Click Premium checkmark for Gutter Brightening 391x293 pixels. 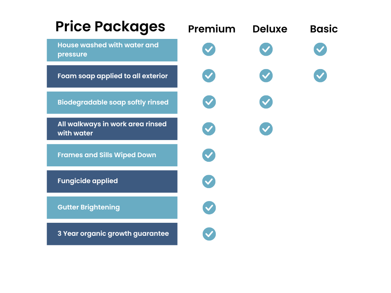209,208
